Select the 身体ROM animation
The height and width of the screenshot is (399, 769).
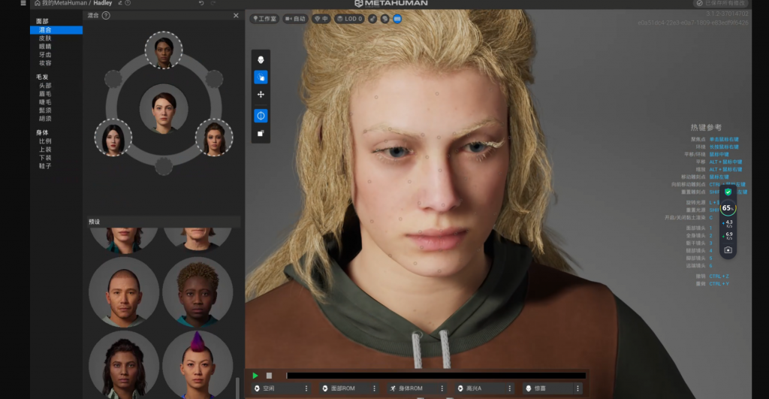(x=412, y=388)
